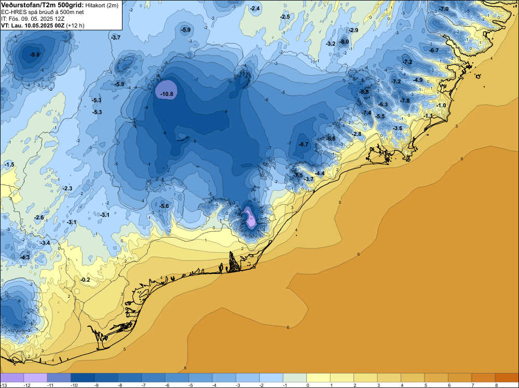Click the -0.2 temperature label

85,280
